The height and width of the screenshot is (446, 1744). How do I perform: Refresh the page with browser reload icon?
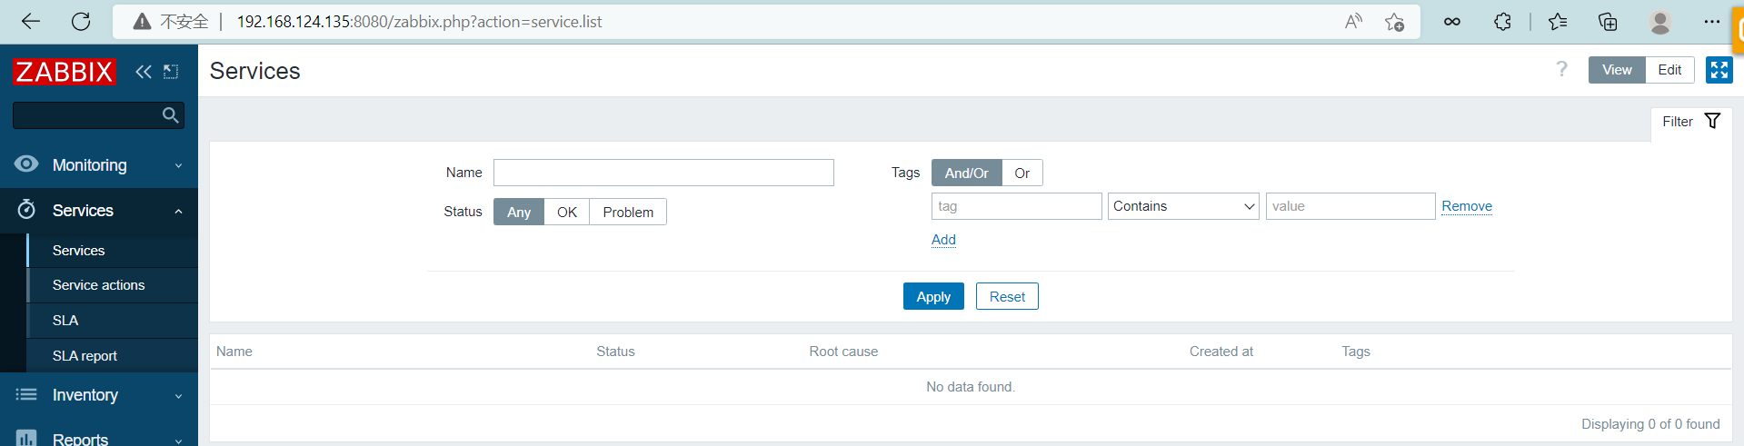tap(81, 22)
